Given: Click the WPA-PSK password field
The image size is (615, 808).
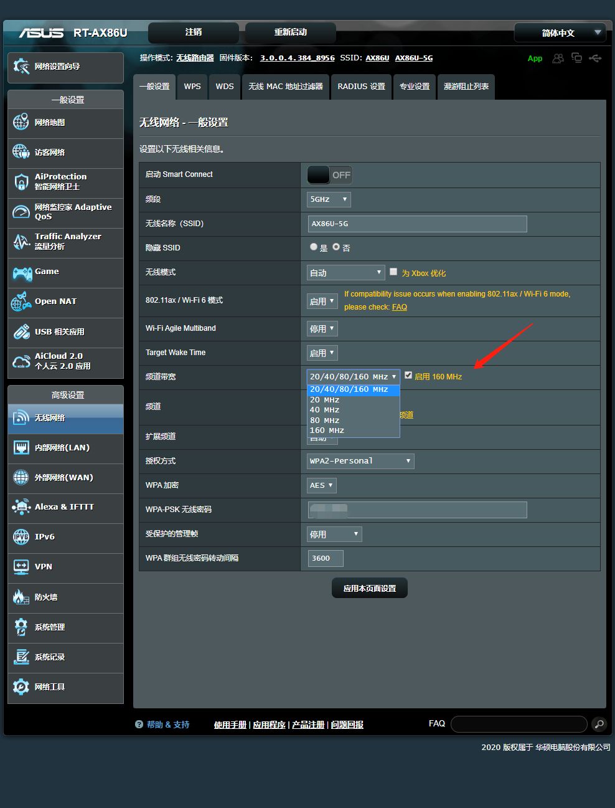Looking at the screenshot, I should coord(418,510).
